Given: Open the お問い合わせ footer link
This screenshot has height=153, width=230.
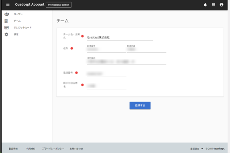Looking at the screenshot, I should click(x=76, y=149).
